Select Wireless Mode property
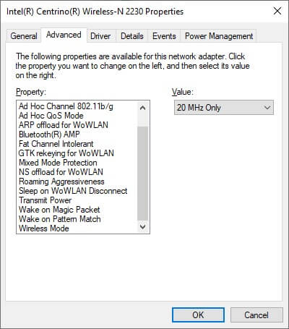This screenshot has height=329, width=289. point(44,228)
